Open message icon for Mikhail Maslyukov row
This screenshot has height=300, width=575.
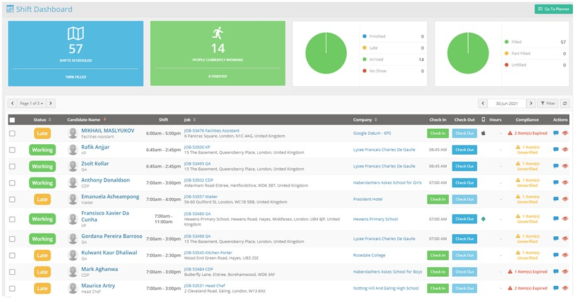coord(556,133)
